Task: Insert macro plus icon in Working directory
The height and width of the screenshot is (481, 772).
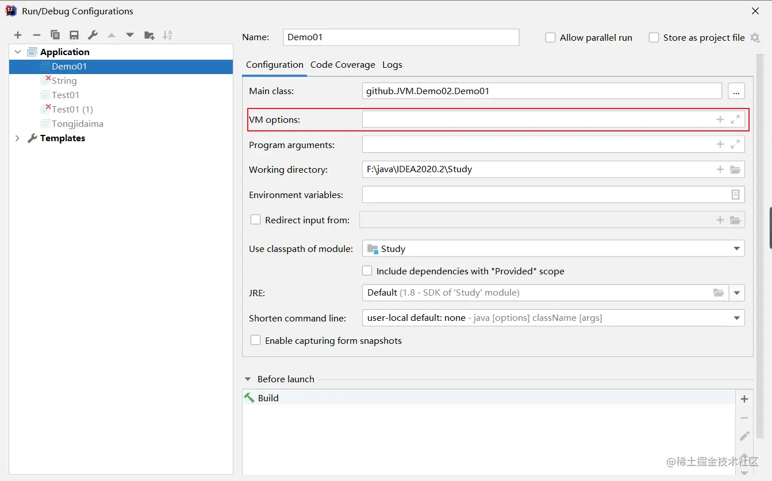Action: [720, 169]
